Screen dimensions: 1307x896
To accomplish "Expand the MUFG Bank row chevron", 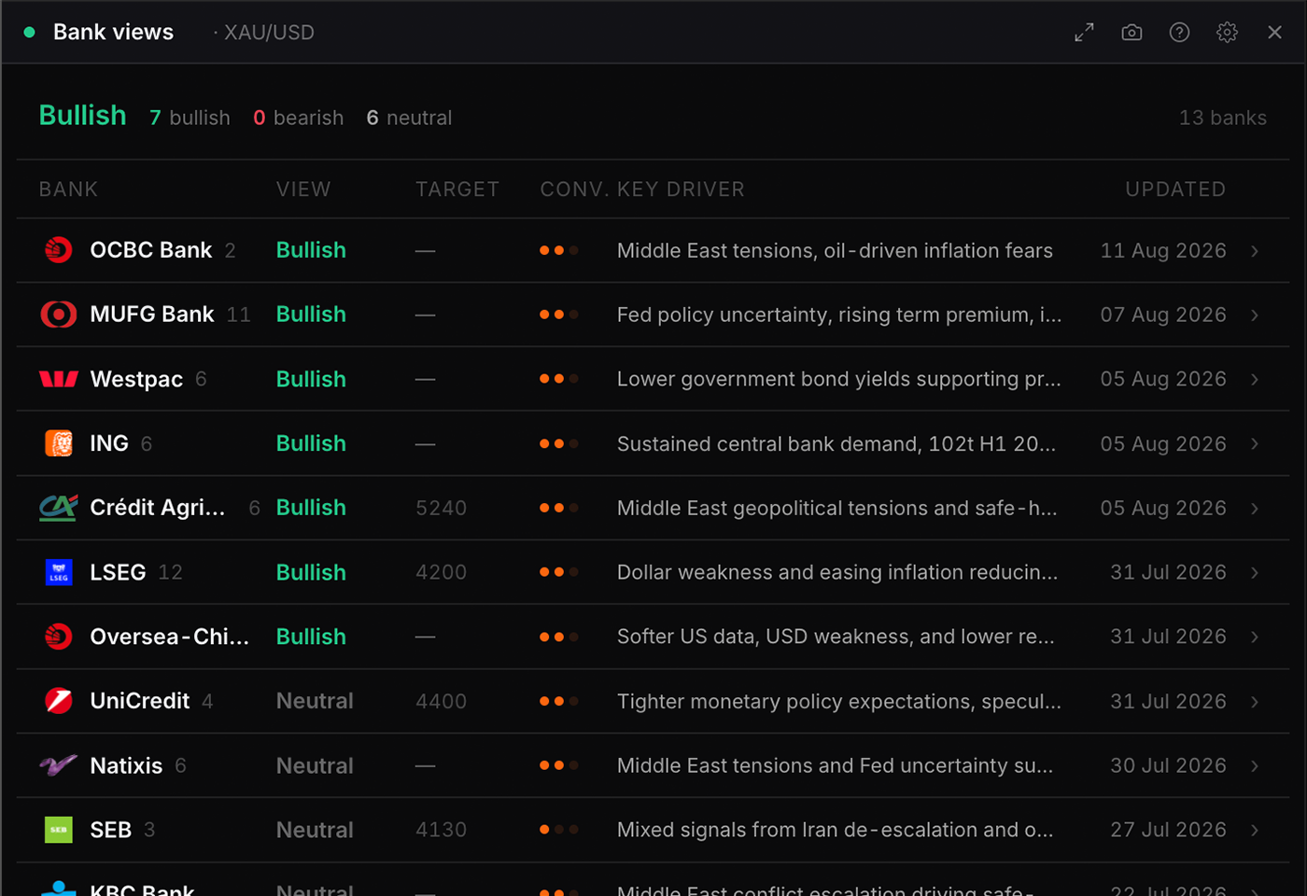I will [x=1255, y=315].
